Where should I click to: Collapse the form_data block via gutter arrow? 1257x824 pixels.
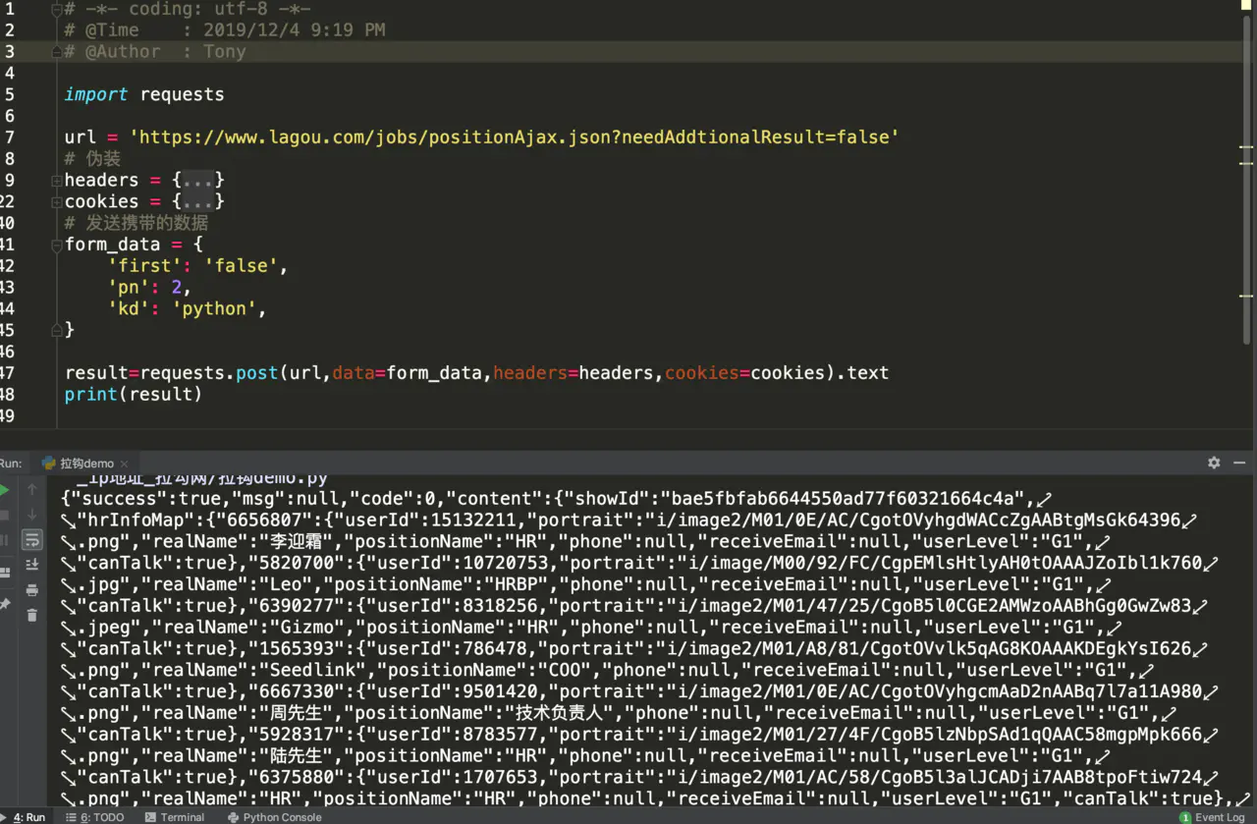point(57,245)
